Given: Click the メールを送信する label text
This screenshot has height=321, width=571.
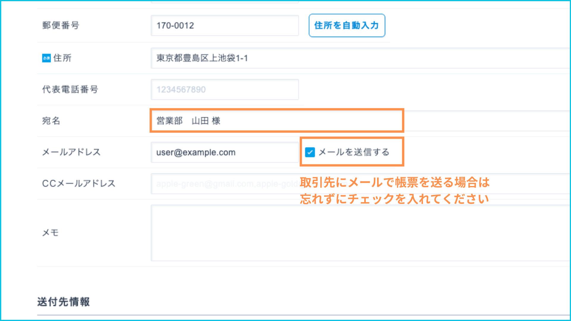Looking at the screenshot, I should click(x=354, y=152).
